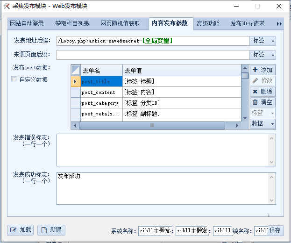Viewport: 291px width, 243px height.
Task: Click the table select-all corner cell
Action: [x=76, y=70]
